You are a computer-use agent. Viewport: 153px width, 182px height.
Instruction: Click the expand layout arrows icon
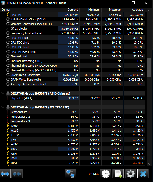click(x=5, y=174)
